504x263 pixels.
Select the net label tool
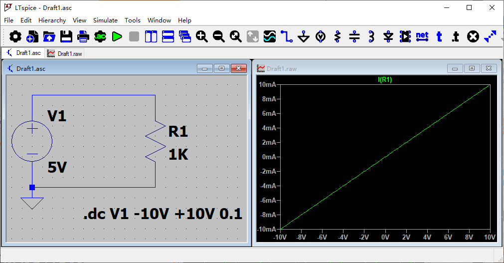point(422,37)
